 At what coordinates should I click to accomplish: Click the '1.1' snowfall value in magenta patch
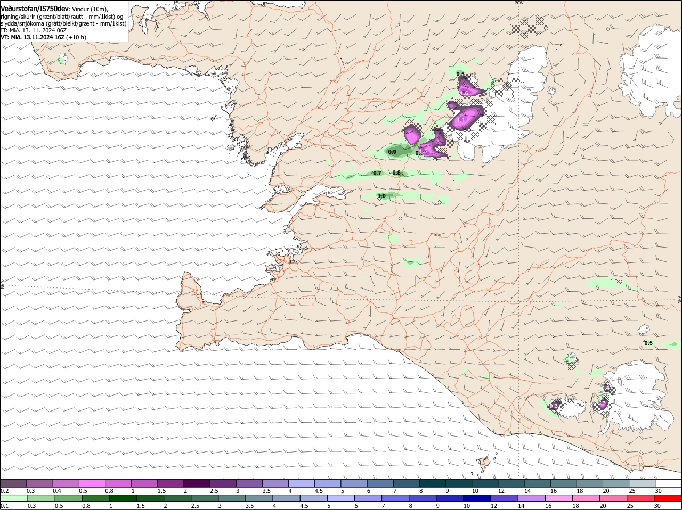click(x=461, y=120)
